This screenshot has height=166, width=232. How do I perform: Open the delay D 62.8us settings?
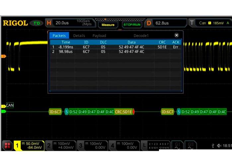(x=165, y=23)
